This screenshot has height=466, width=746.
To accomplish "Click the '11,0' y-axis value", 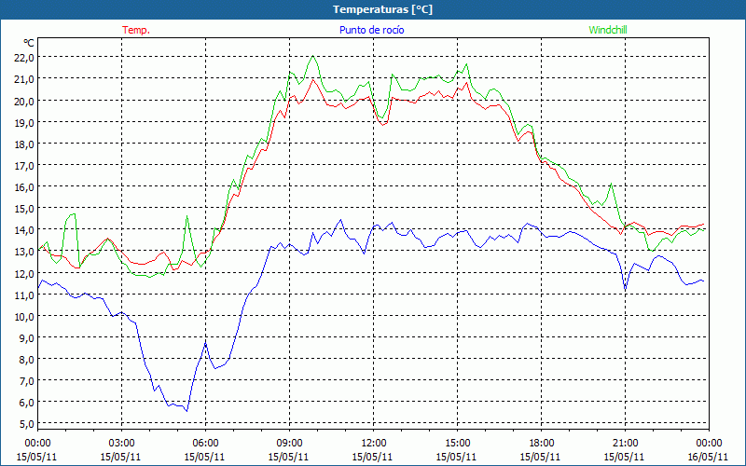I will (26, 295).
